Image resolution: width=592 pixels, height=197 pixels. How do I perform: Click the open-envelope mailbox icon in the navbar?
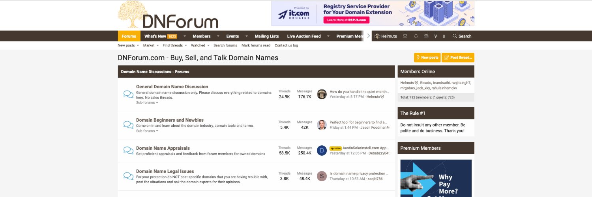[x=426, y=36]
